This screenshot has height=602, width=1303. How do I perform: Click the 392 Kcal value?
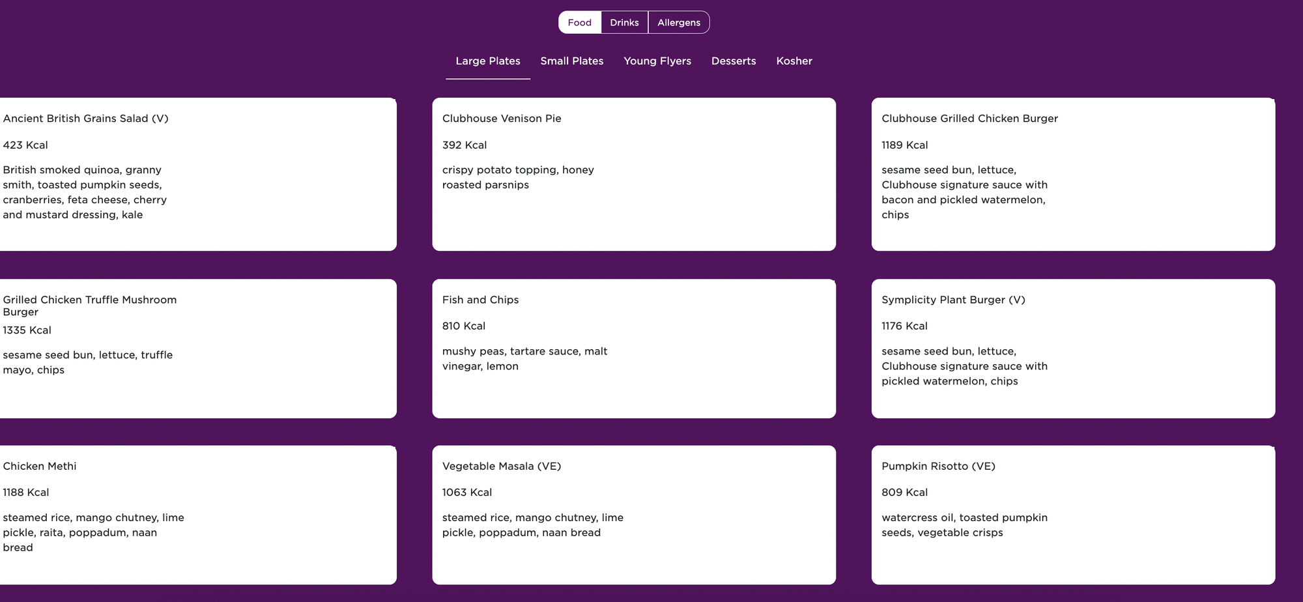pyautogui.click(x=465, y=145)
